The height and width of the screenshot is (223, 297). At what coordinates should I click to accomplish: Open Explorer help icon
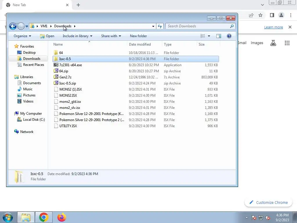tap(229, 36)
